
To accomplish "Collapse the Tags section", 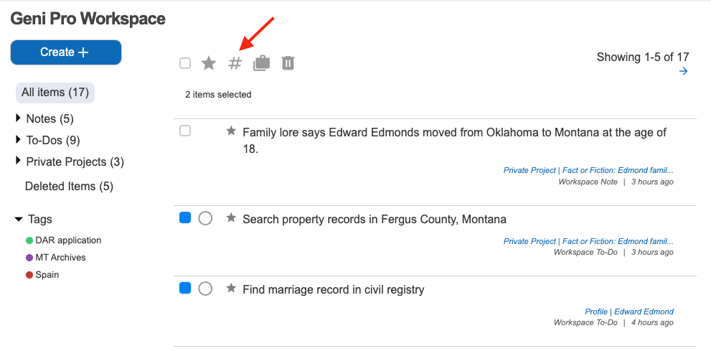I will pos(18,219).
